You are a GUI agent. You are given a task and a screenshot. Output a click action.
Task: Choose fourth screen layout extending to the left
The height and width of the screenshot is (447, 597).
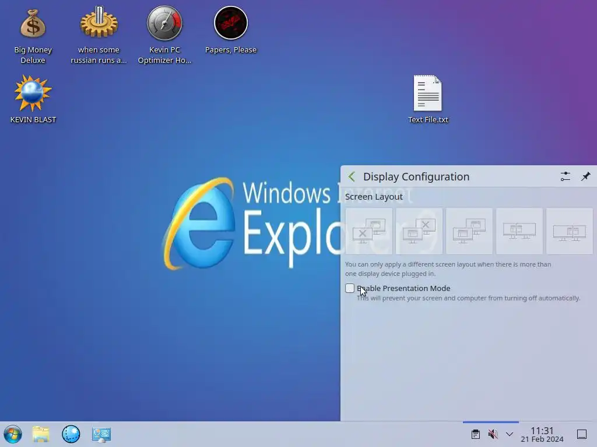pos(519,230)
